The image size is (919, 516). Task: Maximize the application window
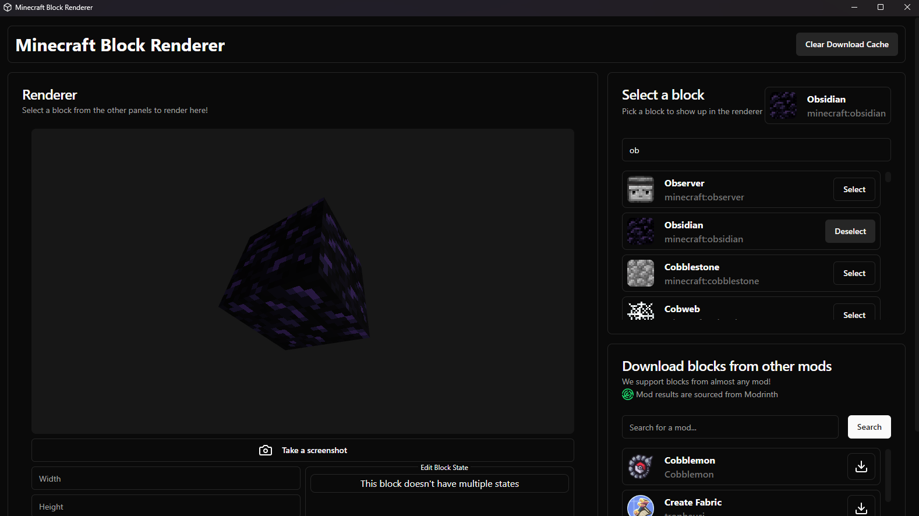[881, 8]
